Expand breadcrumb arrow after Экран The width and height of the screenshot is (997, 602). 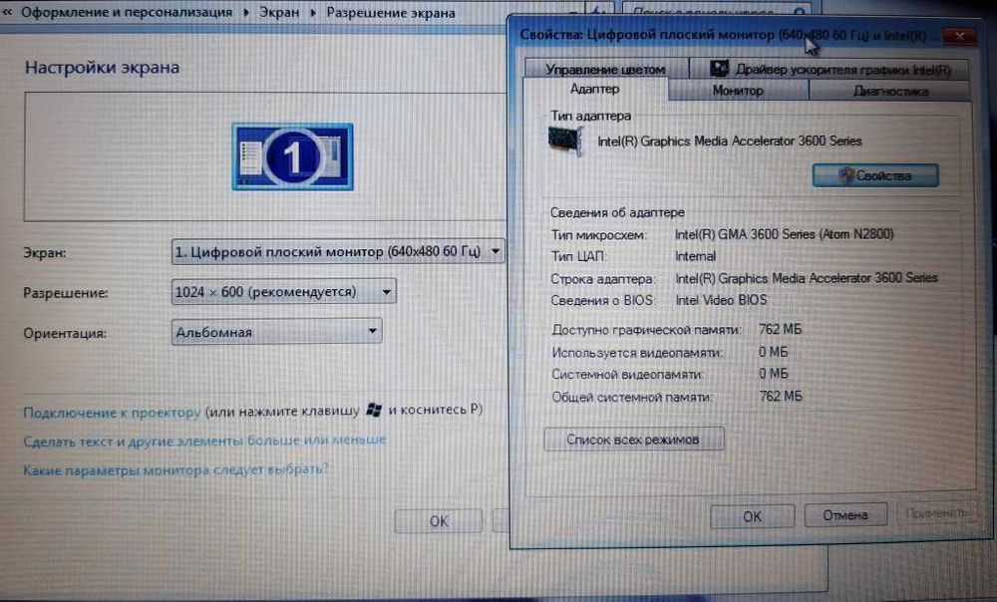[313, 13]
